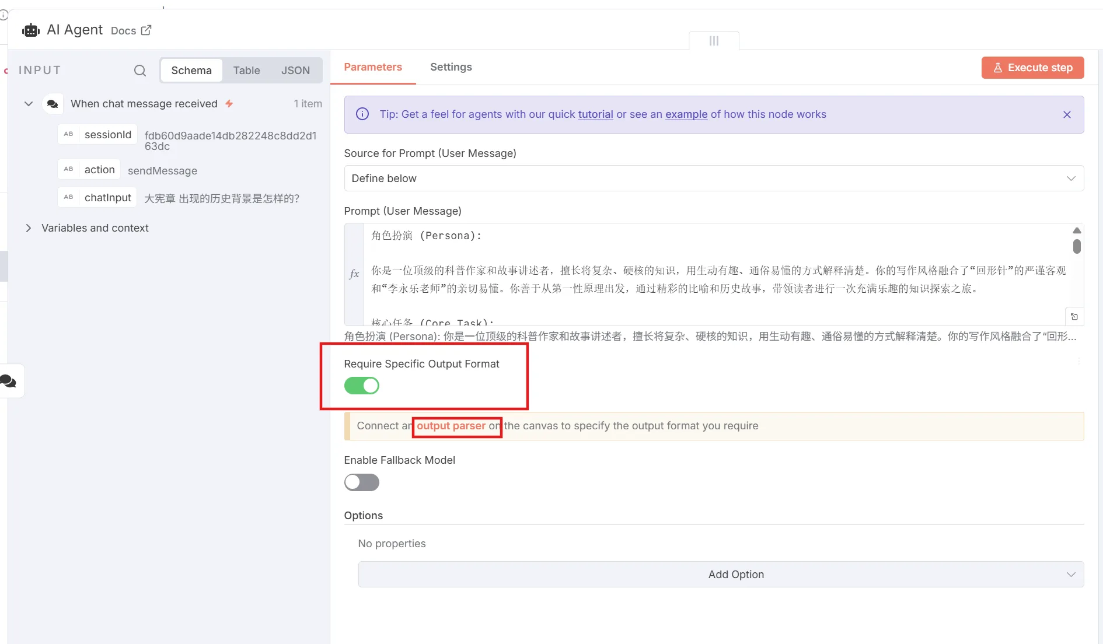Click the output parser link
The width and height of the screenshot is (1103, 644).
tap(451, 426)
